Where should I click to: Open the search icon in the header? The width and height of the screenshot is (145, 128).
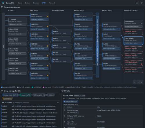137,3
